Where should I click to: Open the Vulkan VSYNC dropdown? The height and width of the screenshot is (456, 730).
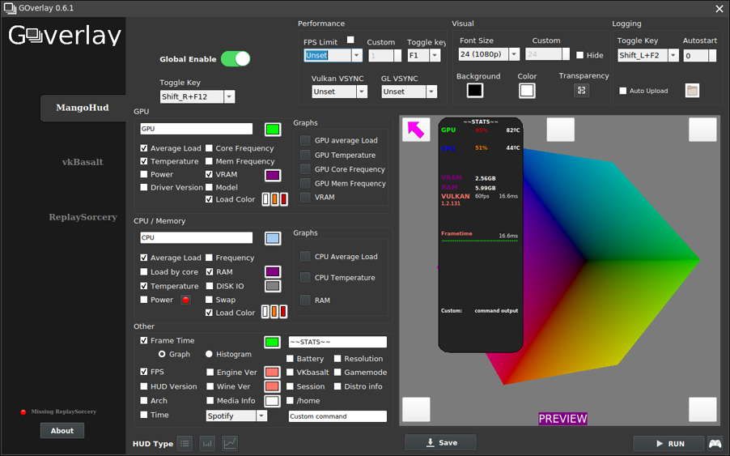(x=363, y=92)
